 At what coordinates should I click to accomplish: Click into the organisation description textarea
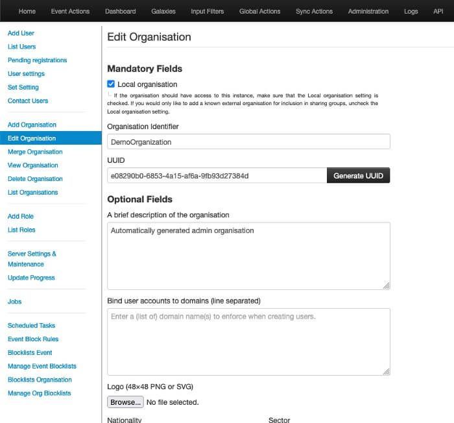pyautogui.click(x=248, y=256)
